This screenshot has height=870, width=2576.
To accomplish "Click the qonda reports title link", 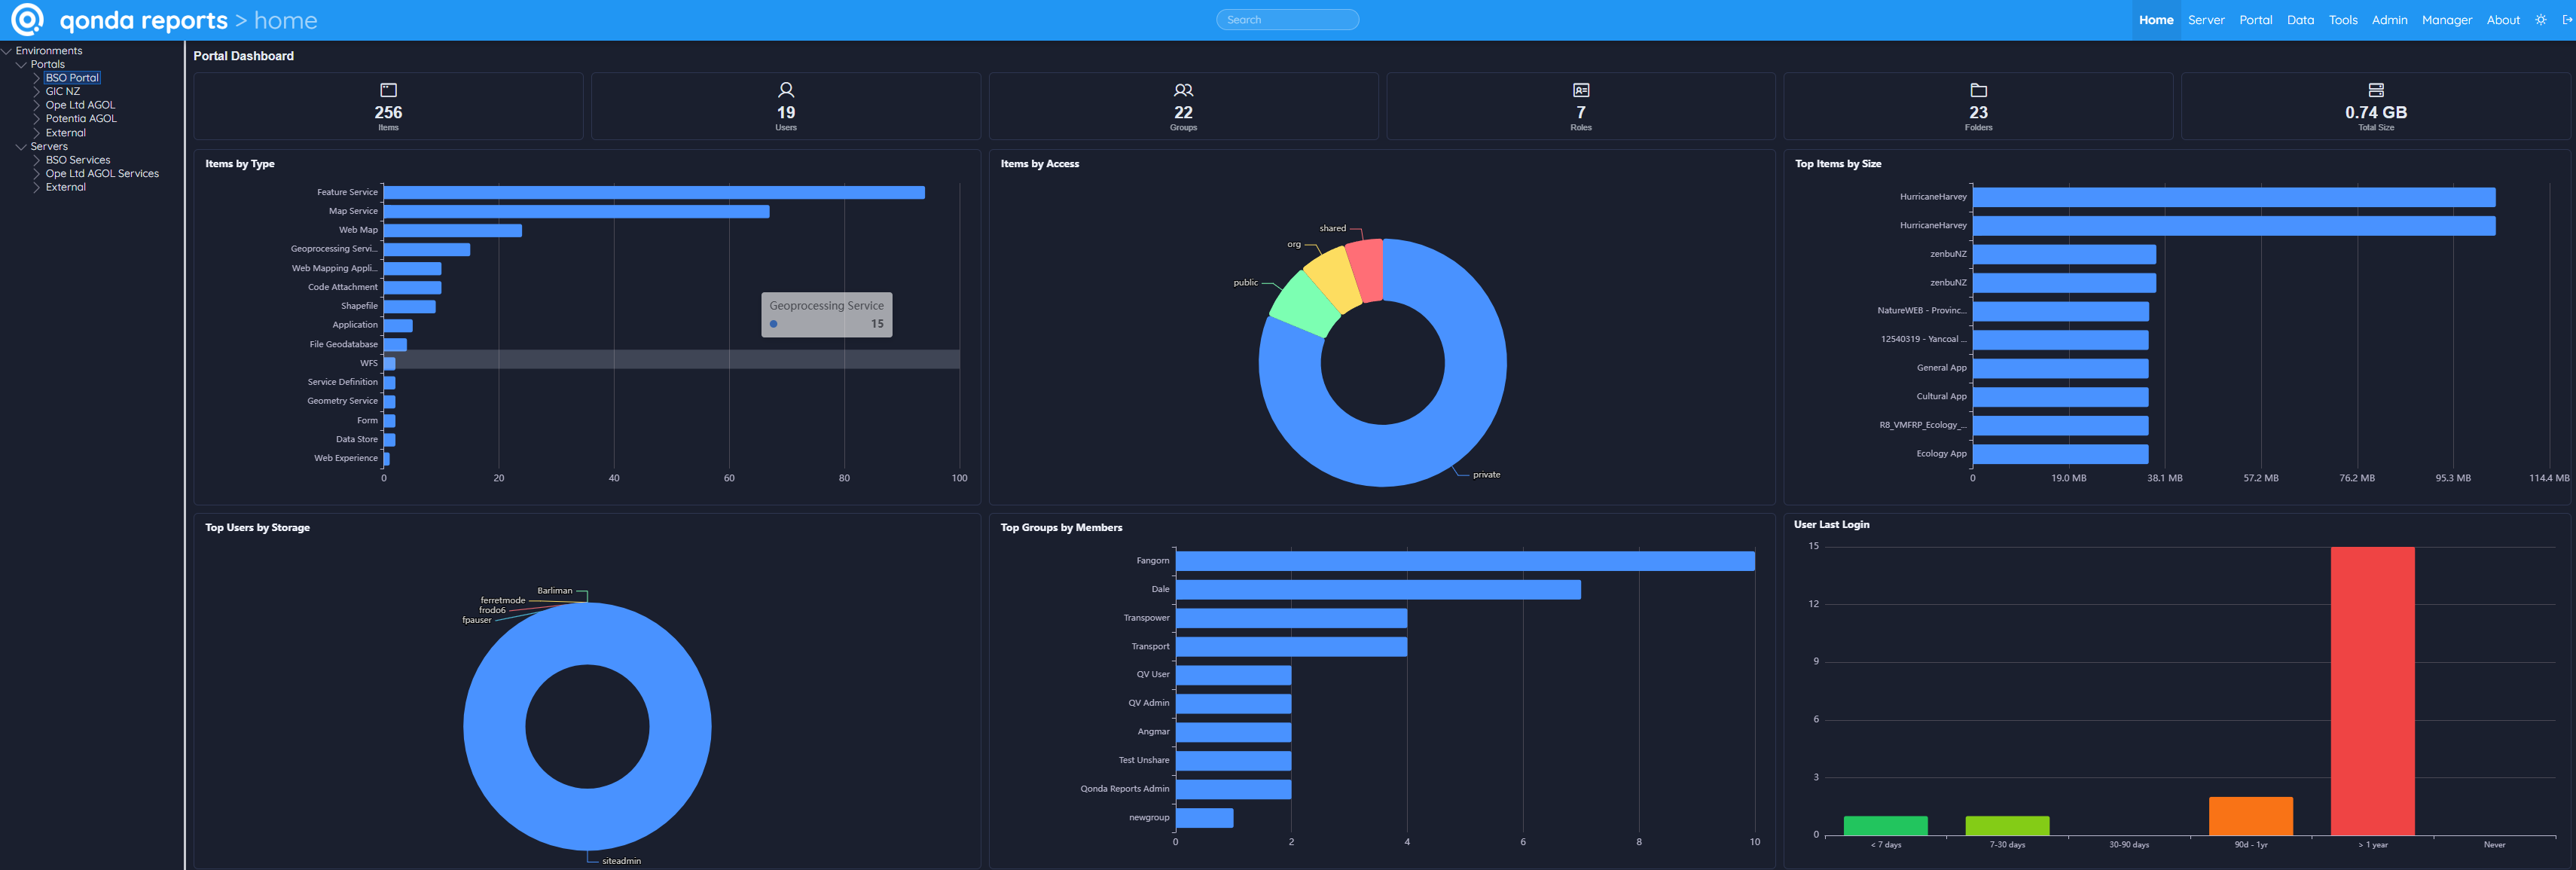I will [143, 20].
